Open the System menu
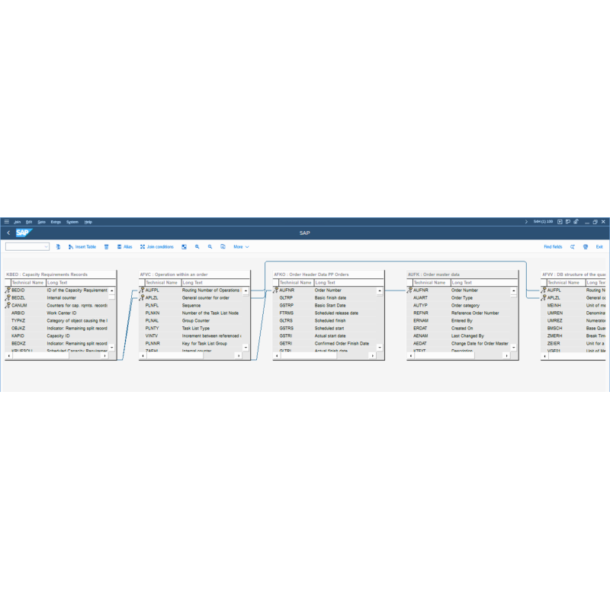 click(72, 222)
